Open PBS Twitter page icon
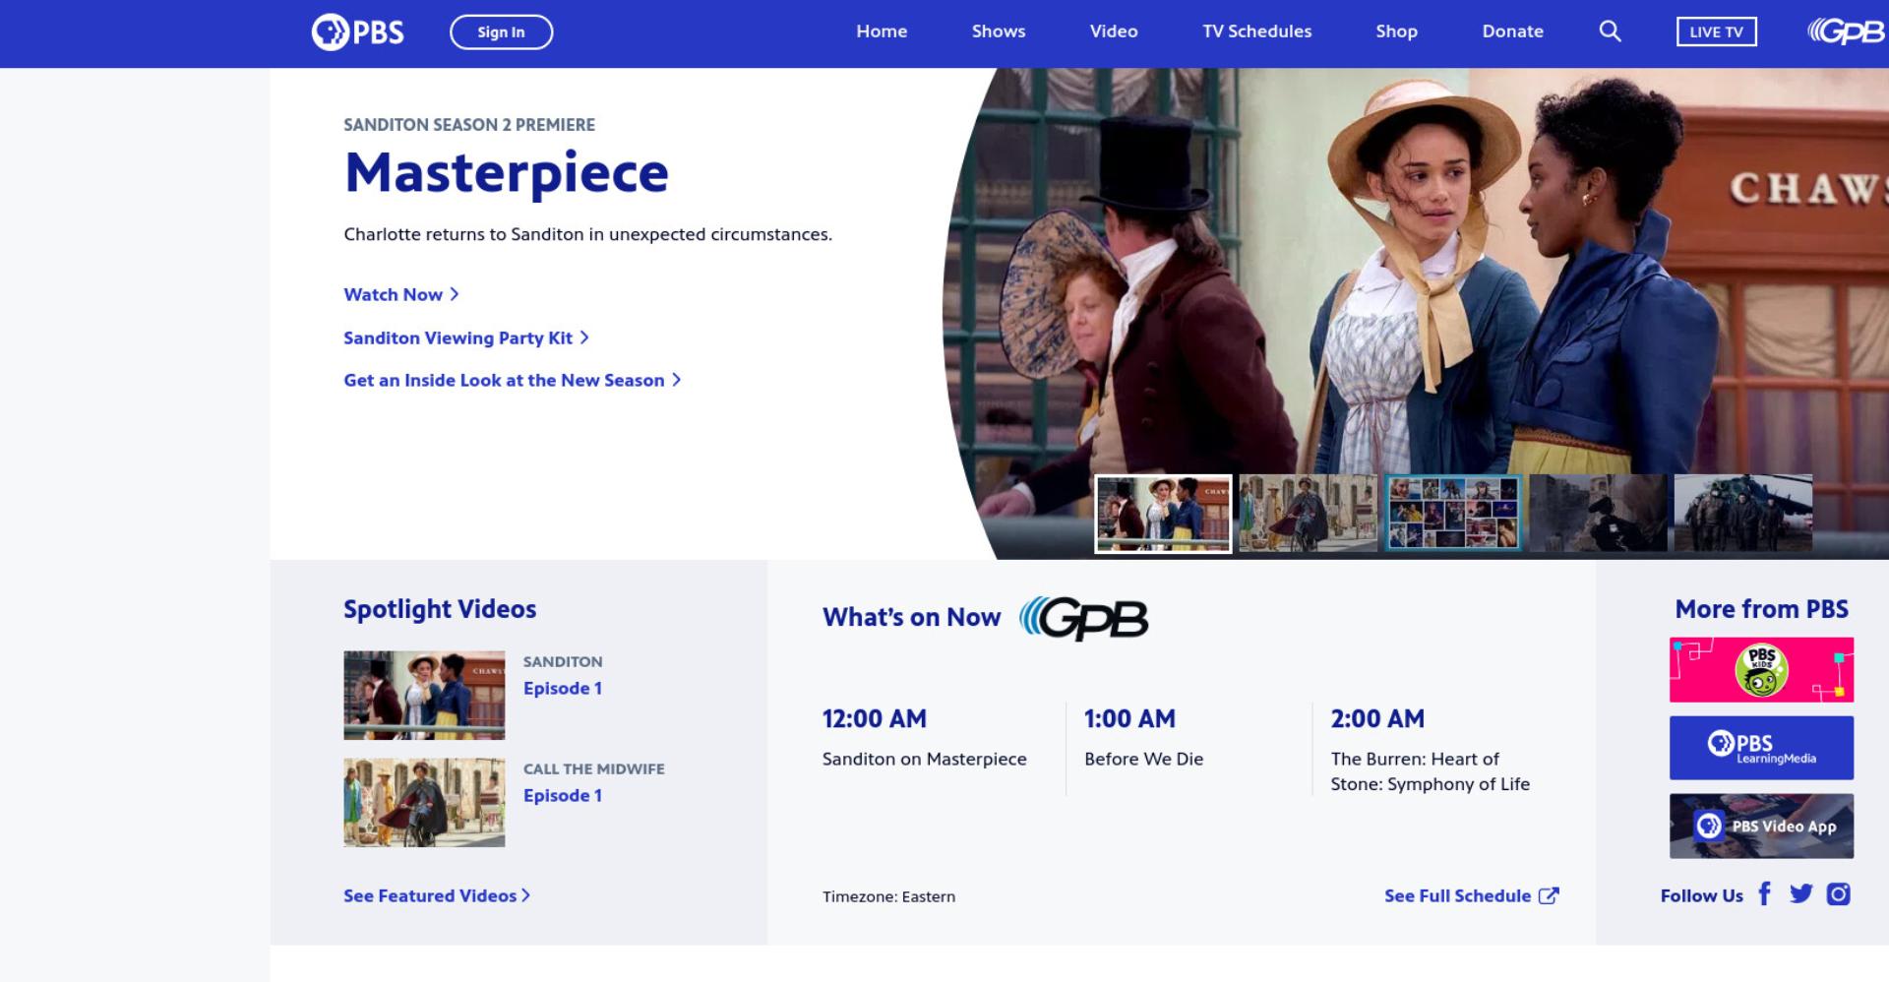Image resolution: width=1889 pixels, height=982 pixels. (1800, 893)
